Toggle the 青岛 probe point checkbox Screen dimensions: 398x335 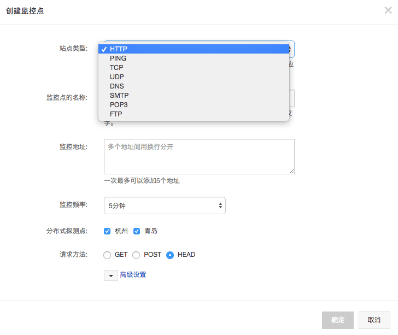137,231
